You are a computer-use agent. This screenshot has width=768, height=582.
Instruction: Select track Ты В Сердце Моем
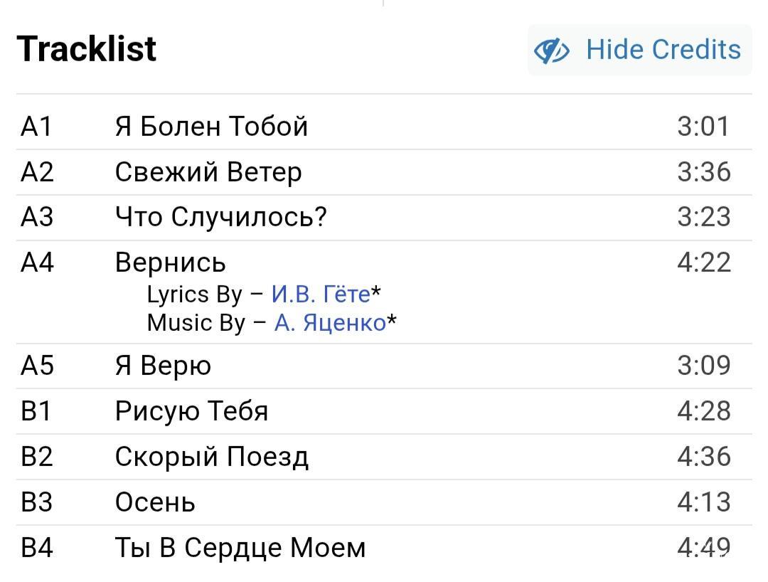pyautogui.click(x=384, y=548)
